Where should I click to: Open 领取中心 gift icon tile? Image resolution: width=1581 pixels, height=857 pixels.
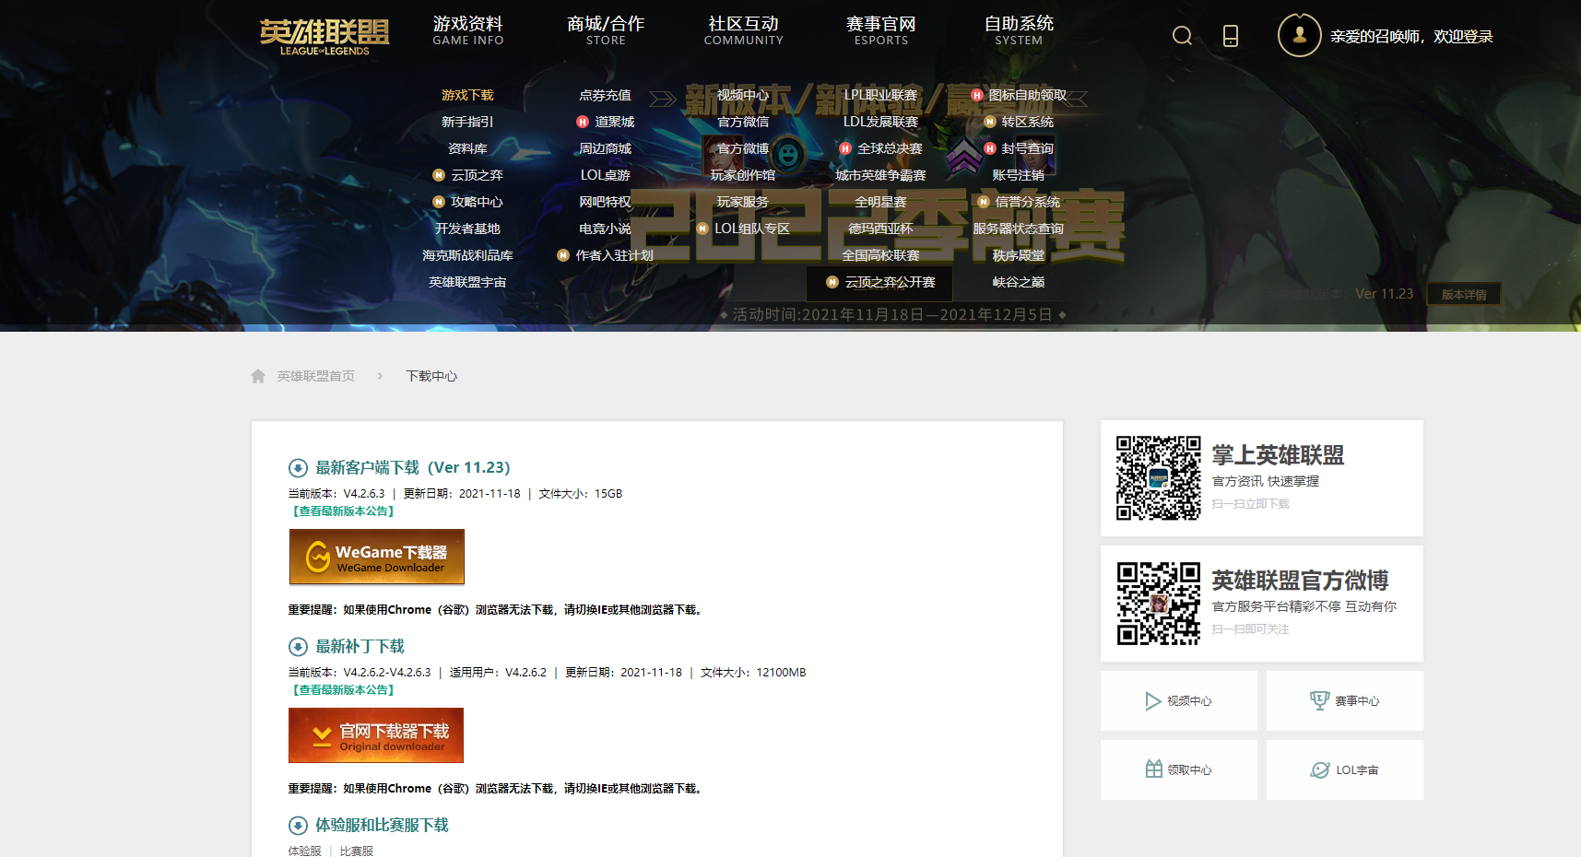[1178, 769]
